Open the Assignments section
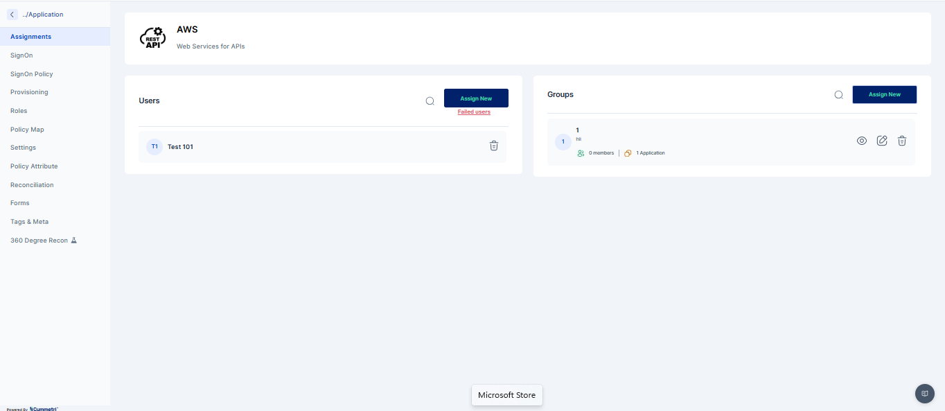 coord(55,37)
